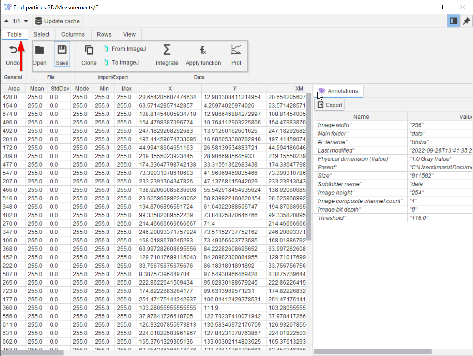Open the Rows ribbon tab

[104, 34]
